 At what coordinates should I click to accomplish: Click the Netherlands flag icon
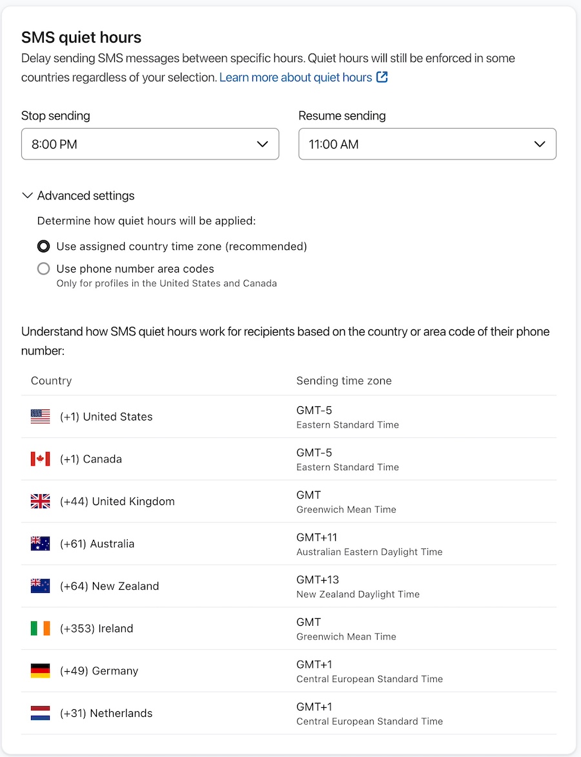click(40, 713)
